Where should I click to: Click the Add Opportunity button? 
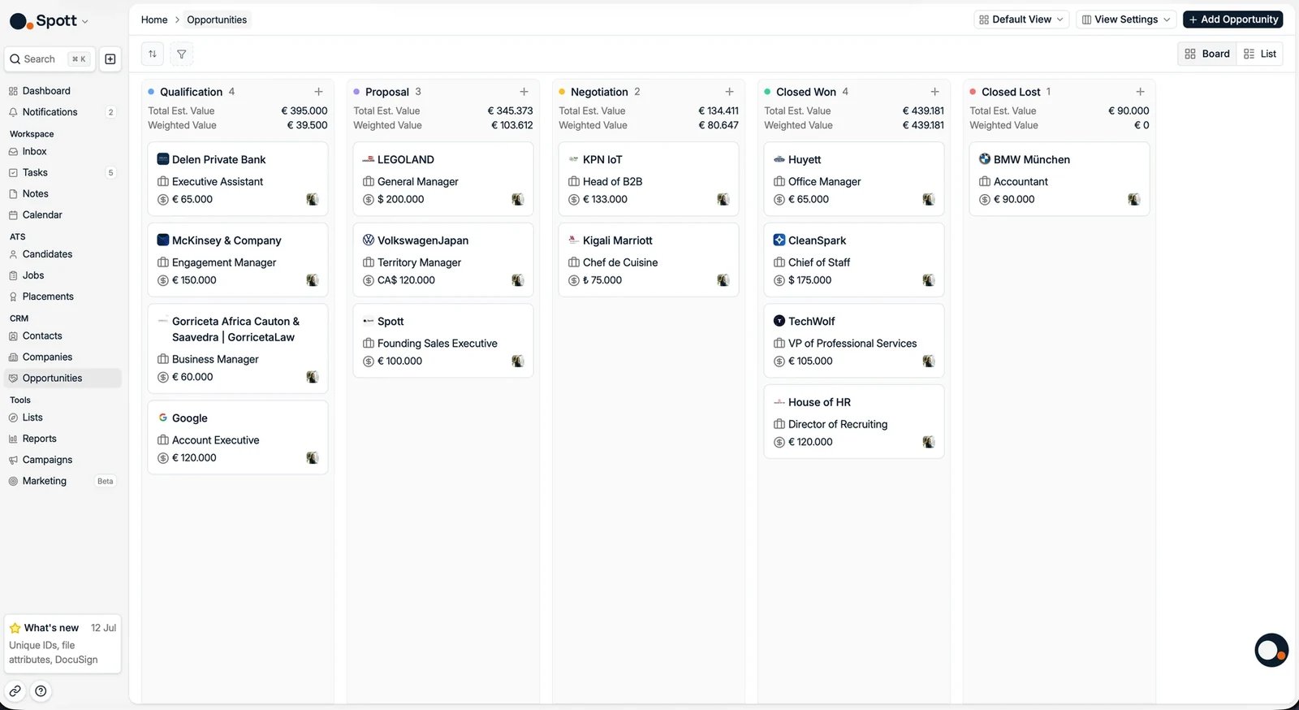pyautogui.click(x=1232, y=19)
